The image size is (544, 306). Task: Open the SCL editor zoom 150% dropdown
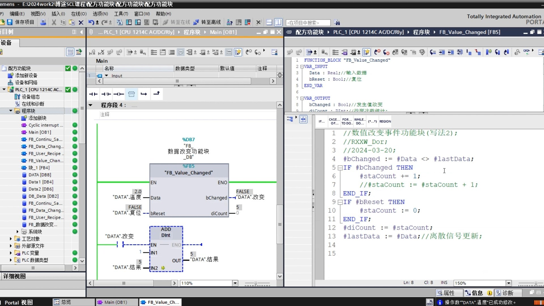[x=509, y=283]
